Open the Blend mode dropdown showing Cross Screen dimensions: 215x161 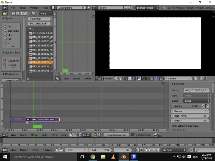coord(196,101)
